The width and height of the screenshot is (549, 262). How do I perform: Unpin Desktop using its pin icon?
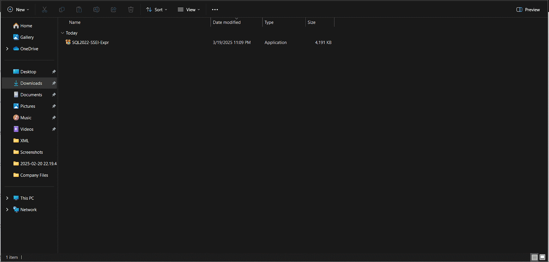click(x=54, y=72)
